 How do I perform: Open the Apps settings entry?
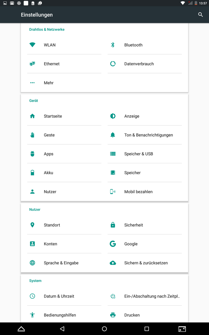48,154
